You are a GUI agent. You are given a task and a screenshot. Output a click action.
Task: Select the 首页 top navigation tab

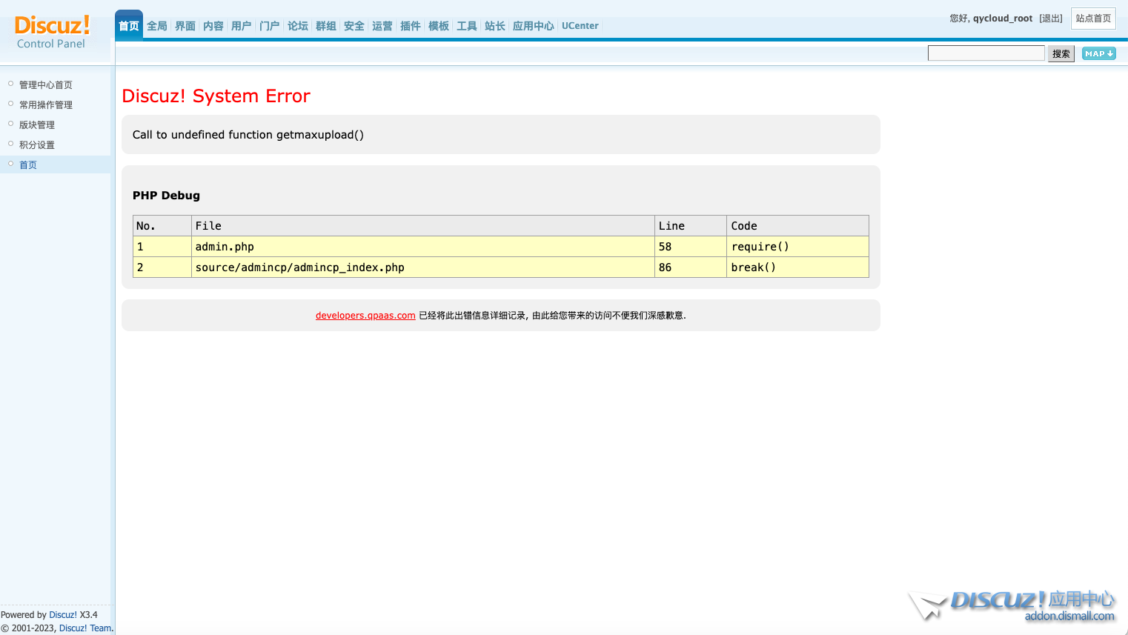pyautogui.click(x=129, y=26)
